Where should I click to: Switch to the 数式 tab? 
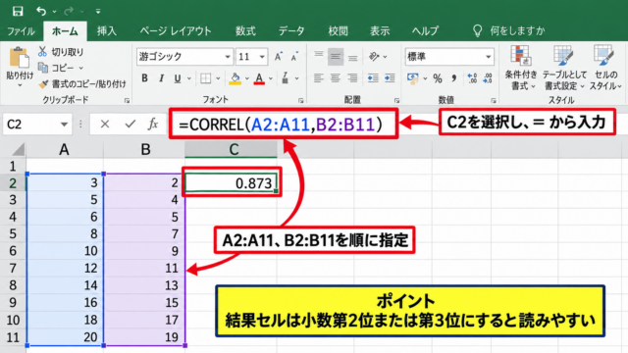(245, 30)
